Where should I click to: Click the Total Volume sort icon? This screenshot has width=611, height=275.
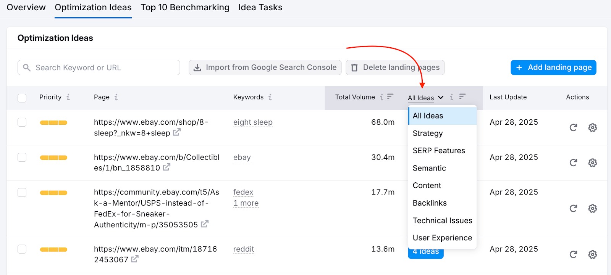coord(390,97)
